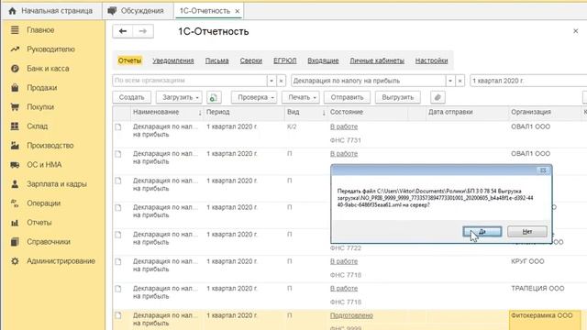587x330 pixels.
Task: Open В работе link for ТРАПЕЦИЯ ООО row
Action: (344, 289)
